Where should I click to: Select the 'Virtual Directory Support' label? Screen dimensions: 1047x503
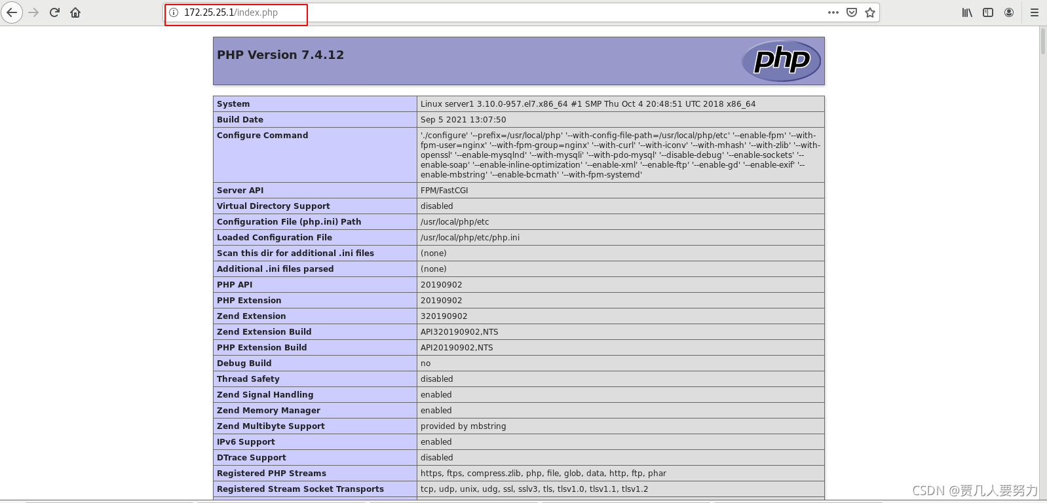[273, 206]
